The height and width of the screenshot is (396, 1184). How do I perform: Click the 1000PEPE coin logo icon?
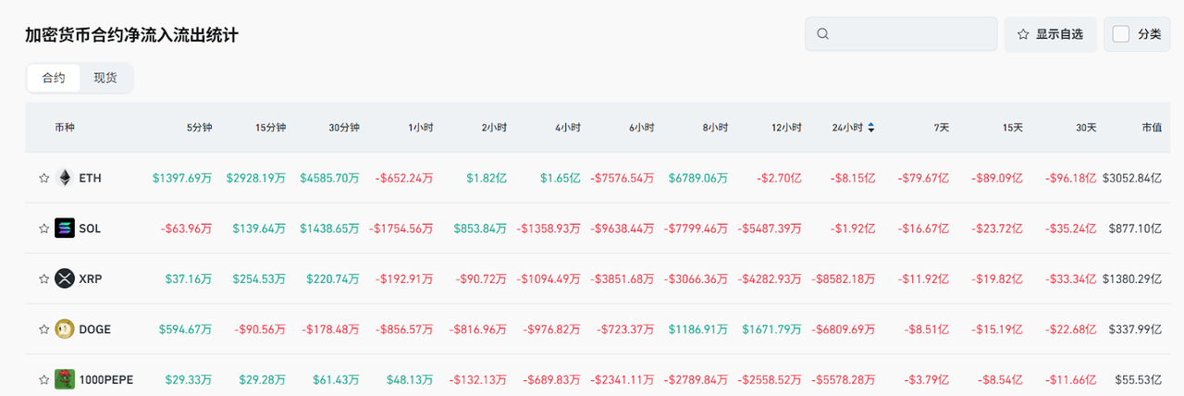point(65,379)
